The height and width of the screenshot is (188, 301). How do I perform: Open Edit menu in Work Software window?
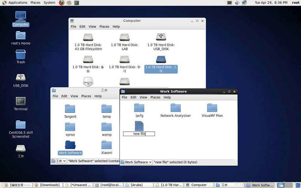pyautogui.click(x=133, y=97)
